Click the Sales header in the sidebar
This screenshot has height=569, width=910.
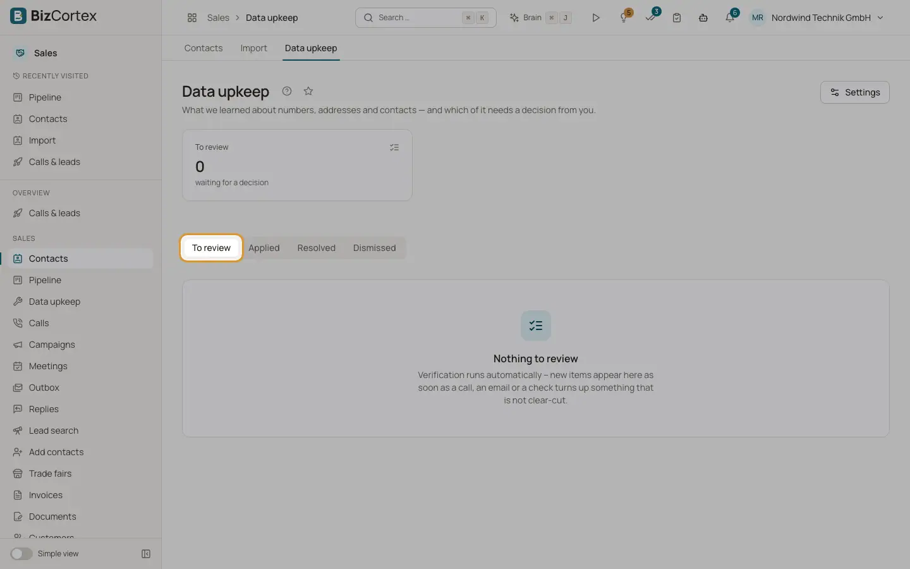click(45, 53)
